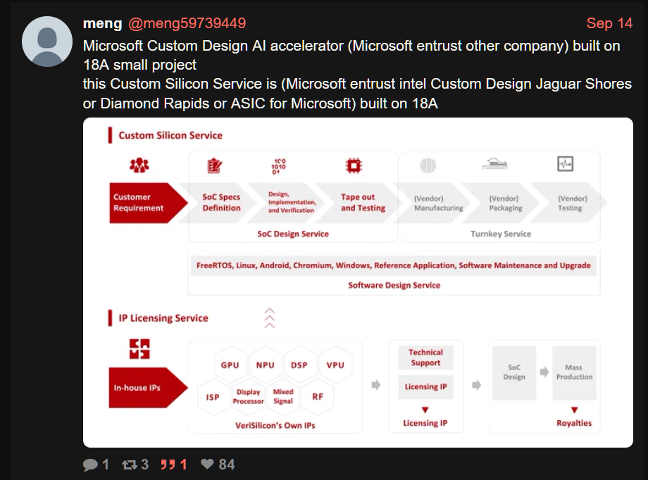Click the red down triangle above Royalties
648x480 pixels.
(575, 410)
